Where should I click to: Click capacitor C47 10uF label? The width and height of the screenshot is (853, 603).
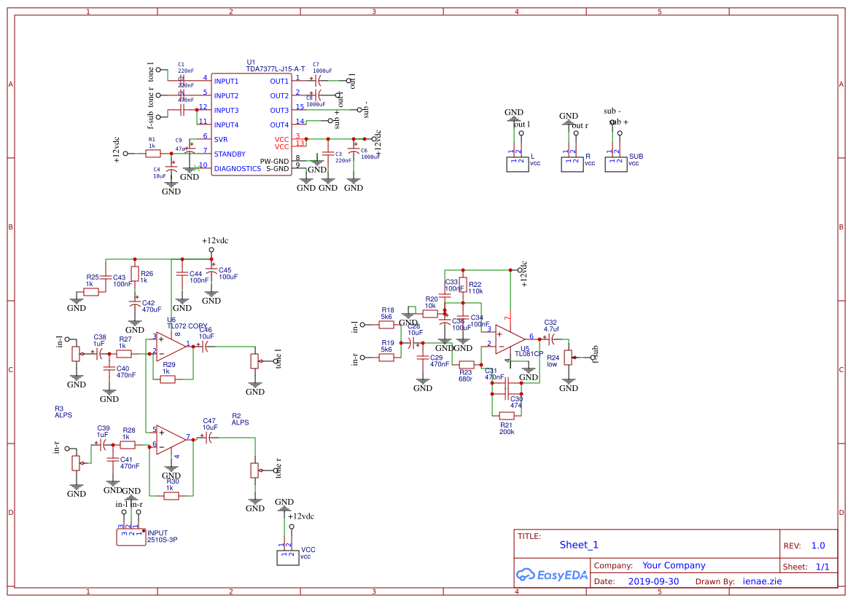pyautogui.click(x=210, y=425)
